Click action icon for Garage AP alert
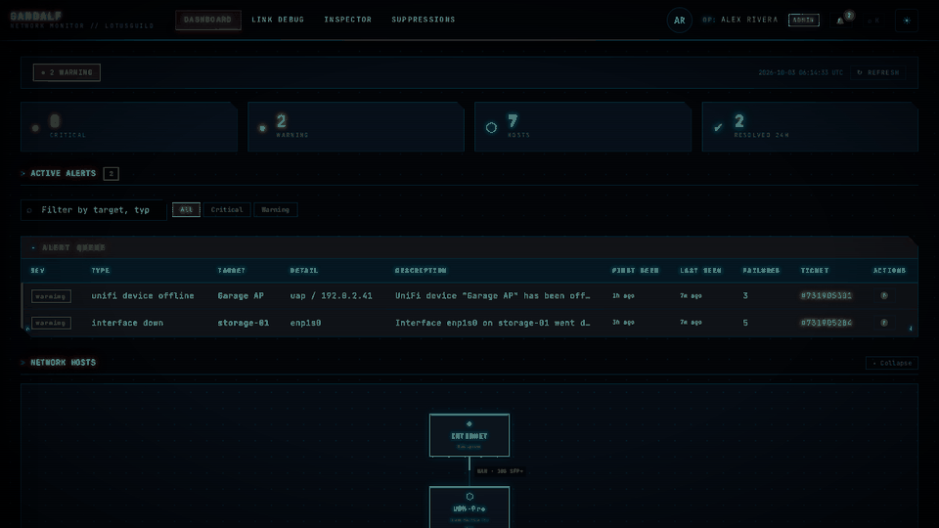The width and height of the screenshot is (939, 528). pos(884,295)
